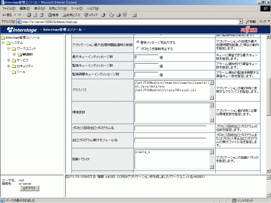Open the WU001 work unit

click(25, 54)
